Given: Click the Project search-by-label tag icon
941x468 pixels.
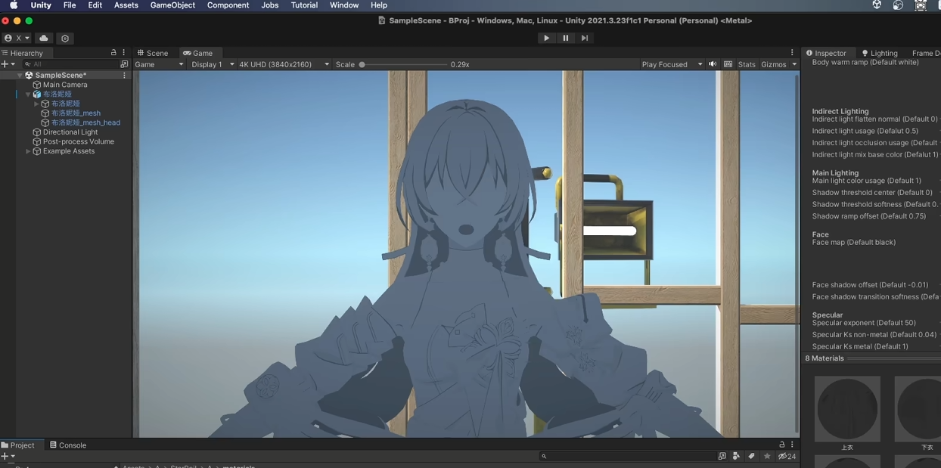Looking at the screenshot, I should click(x=751, y=457).
